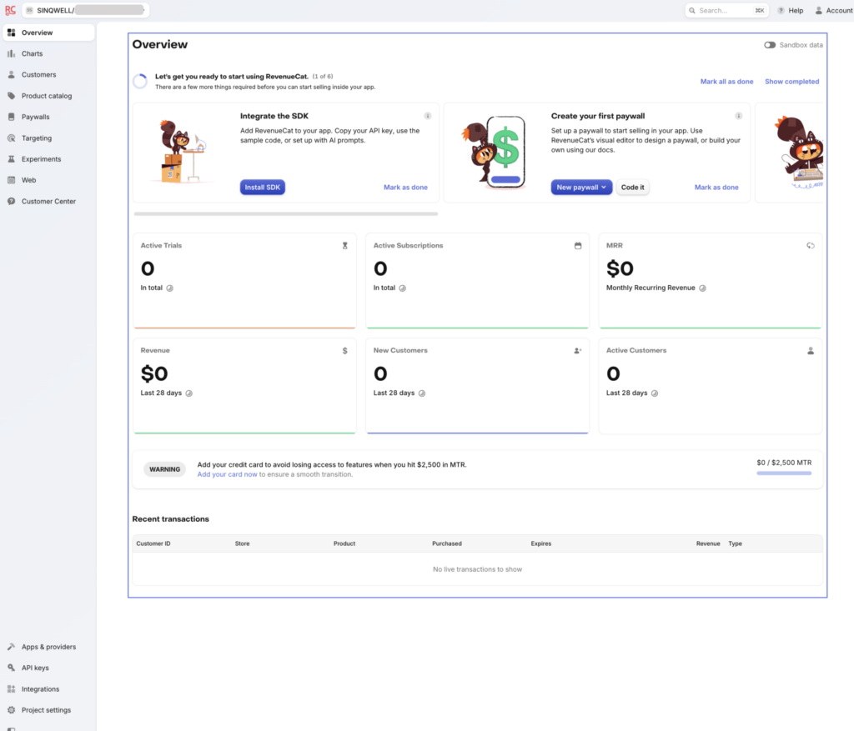Screen dimensions: 854x731
Task: Click the onboarding cards horizontal scrollbar
Action: (x=285, y=214)
